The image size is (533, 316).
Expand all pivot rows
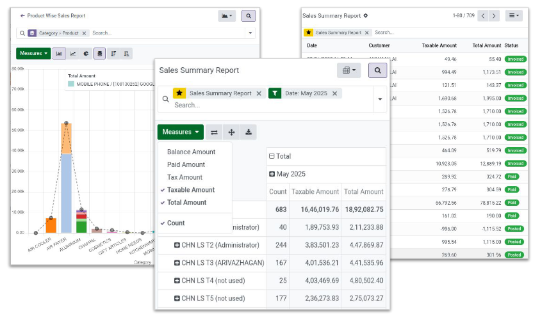pos(231,132)
